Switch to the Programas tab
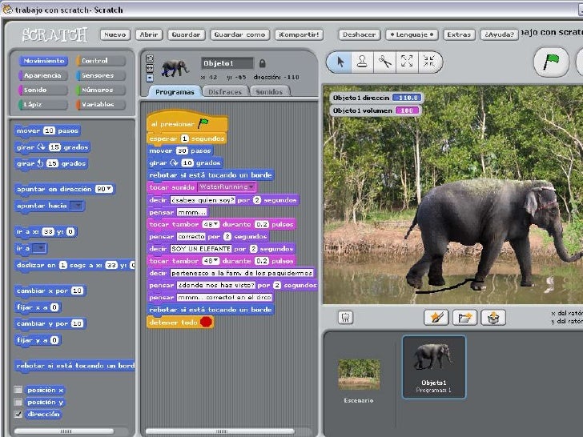 [175, 92]
